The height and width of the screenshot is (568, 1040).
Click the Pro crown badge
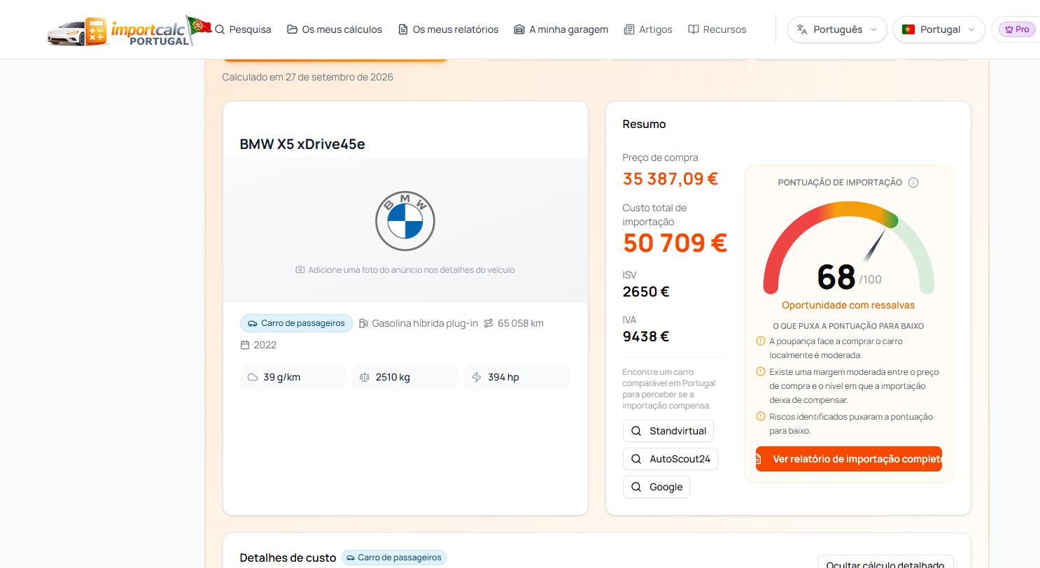pyautogui.click(x=1016, y=29)
